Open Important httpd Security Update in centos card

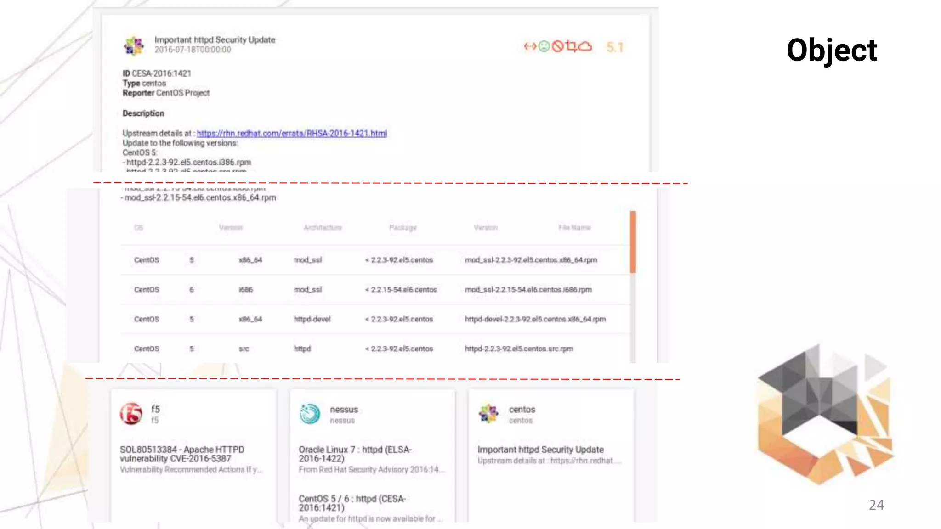tap(540, 450)
